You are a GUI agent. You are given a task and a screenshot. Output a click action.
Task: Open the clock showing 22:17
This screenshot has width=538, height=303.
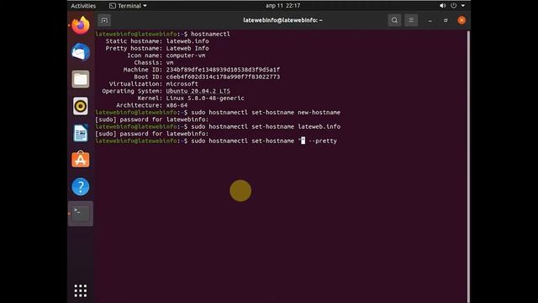(x=282, y=6)
